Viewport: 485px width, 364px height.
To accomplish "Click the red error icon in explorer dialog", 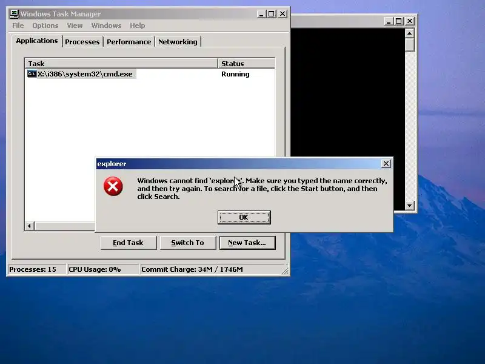I will [x=113, y=186].
